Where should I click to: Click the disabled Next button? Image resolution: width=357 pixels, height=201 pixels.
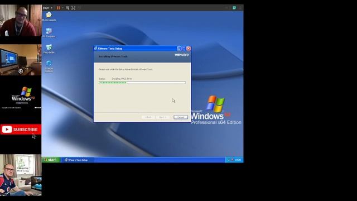tap(163, 117)
